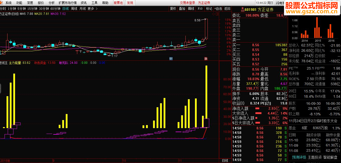Click the 净流入额 2.93亿 row
The height and width of the screenshot is (163, 341).
pyautogui.click(x=260, y=108)
